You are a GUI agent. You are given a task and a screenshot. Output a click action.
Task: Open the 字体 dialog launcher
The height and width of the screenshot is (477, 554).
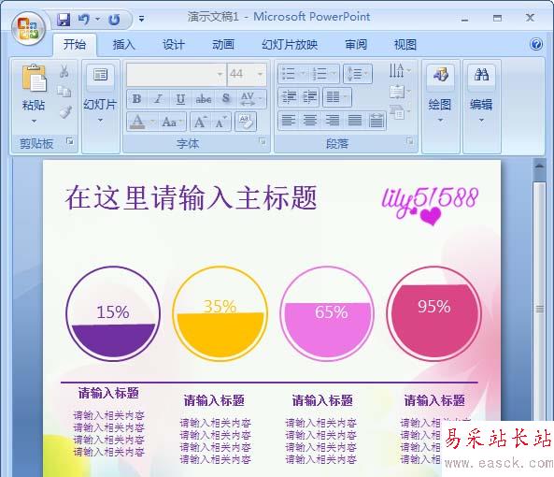point(263,141)
